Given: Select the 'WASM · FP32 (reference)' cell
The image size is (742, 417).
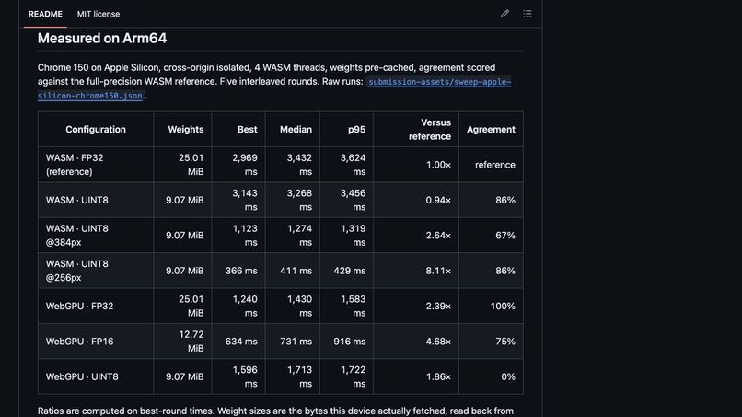Looking at the screenshot, I should (x=96, y=165).
